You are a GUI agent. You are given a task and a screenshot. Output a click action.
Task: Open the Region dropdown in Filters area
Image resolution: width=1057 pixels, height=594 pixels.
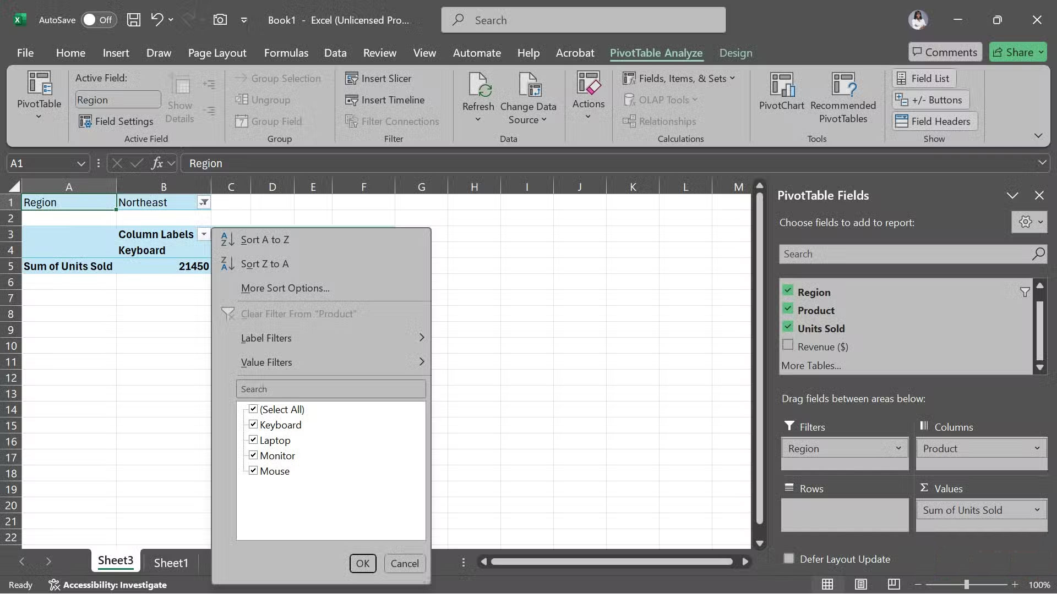tap(898, 448)
